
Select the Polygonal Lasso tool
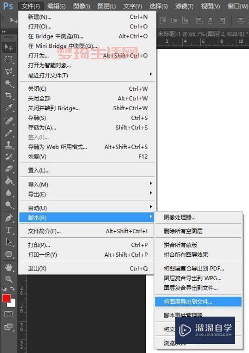9,72
